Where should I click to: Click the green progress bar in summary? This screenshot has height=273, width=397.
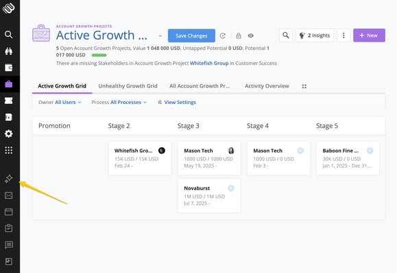click(99, 55)
